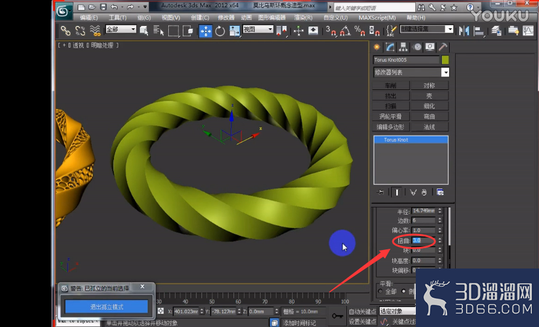Click the object color swatch
The width and height of the screenshot is (539, 327).
445,60
